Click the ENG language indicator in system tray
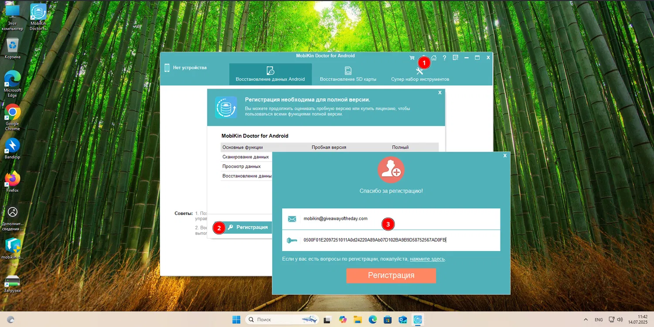This screenshot has width=654, height=327. (x=599, y=319)
